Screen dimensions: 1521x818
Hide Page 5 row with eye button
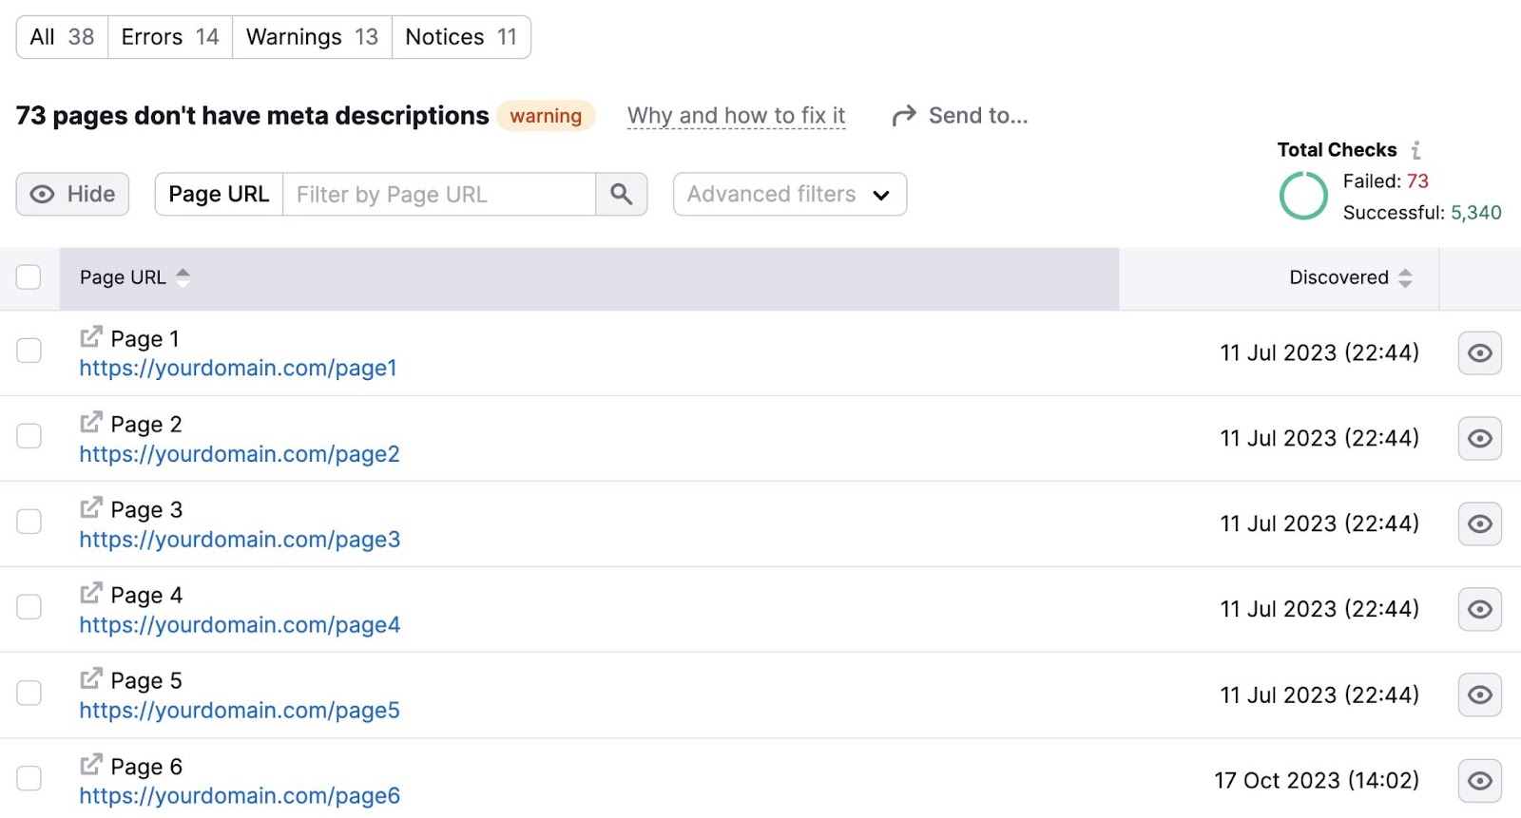coord(1480,694)
